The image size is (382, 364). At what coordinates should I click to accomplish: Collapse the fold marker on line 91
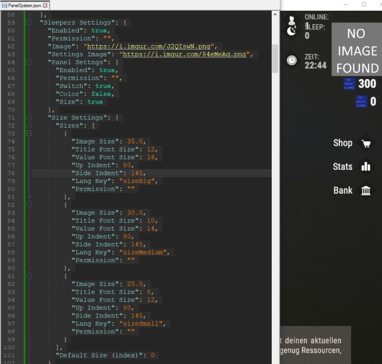pyautogui.click(x=29, y=276)
